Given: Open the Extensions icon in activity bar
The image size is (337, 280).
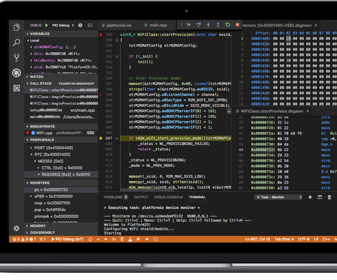Looking at the screenshot, I should (17, 88).
